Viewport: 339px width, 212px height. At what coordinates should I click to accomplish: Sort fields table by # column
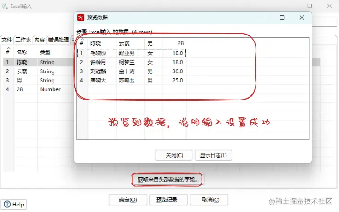(8, 52)
